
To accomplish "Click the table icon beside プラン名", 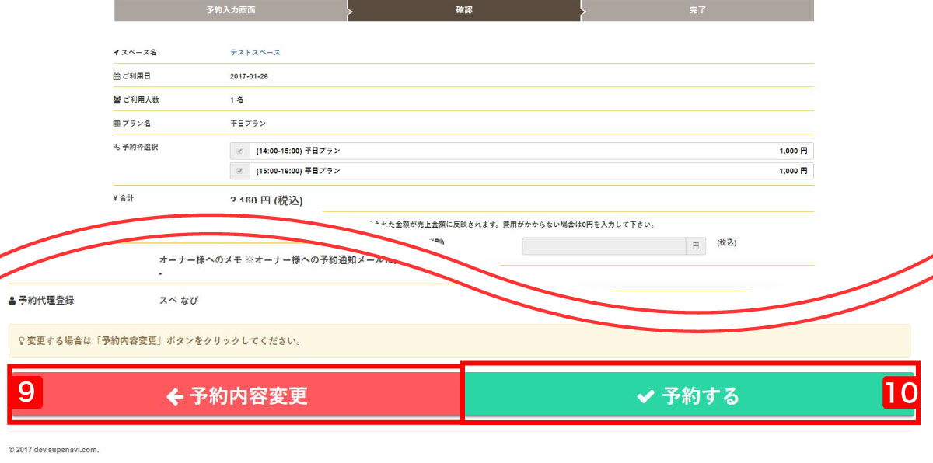I will tap(117, 124).
